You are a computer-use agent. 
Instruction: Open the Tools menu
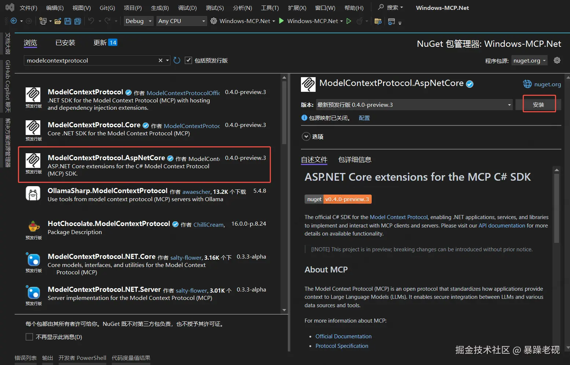tap(270, 8)
